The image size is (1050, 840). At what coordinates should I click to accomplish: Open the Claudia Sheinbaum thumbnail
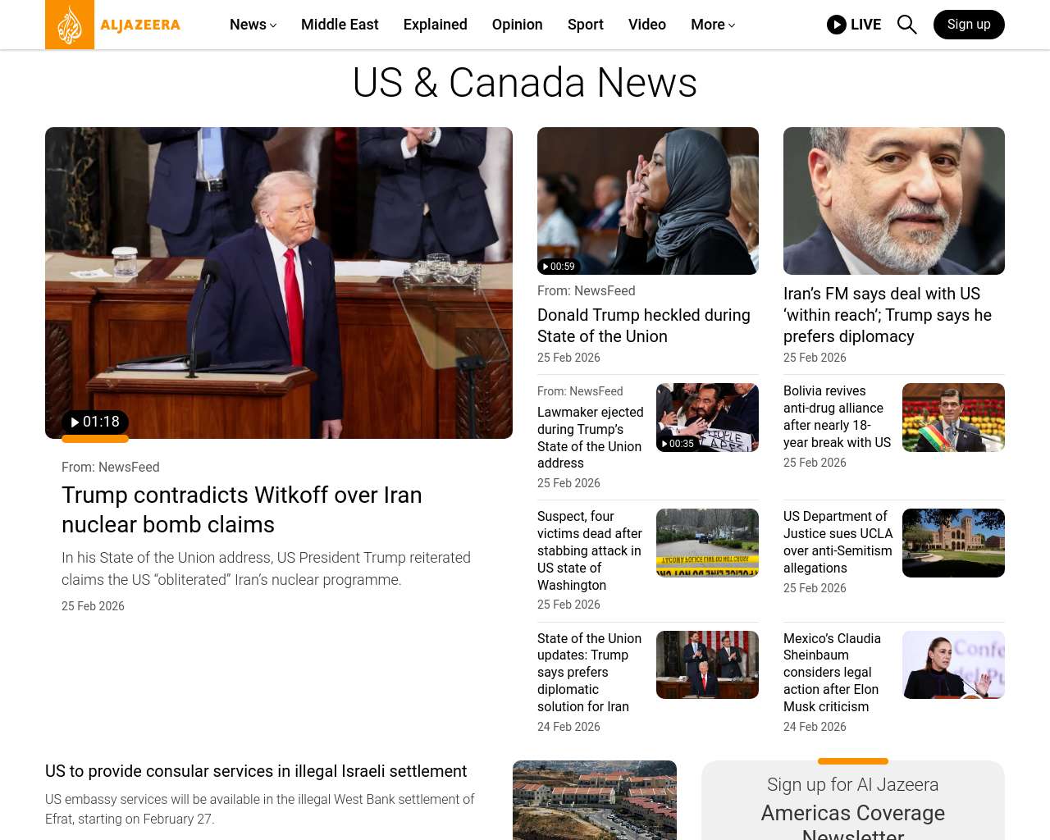[953, 664]
